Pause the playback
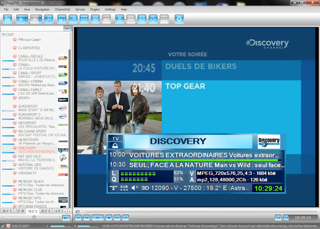This screenshot has height=229, width=320. (98, 218)
